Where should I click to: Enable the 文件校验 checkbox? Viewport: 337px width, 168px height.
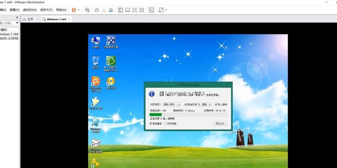point(165,123)
